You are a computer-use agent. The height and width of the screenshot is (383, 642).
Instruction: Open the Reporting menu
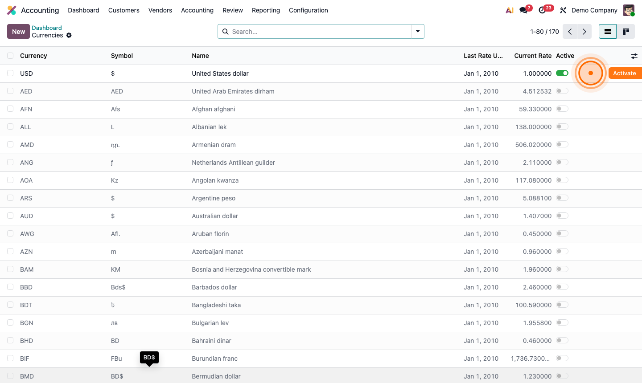(266, 10)
